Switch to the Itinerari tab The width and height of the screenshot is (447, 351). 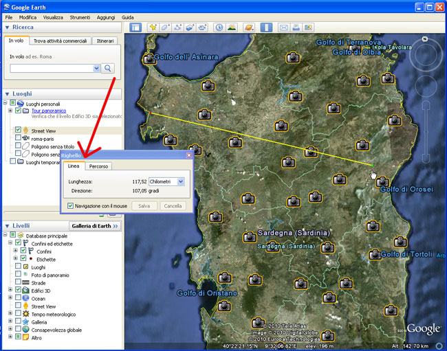click(x=105, y=41)
